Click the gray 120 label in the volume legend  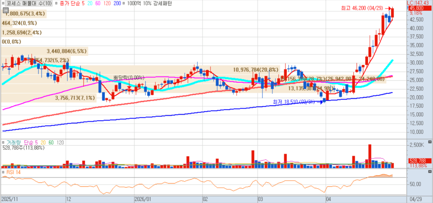tap(60, 143)
